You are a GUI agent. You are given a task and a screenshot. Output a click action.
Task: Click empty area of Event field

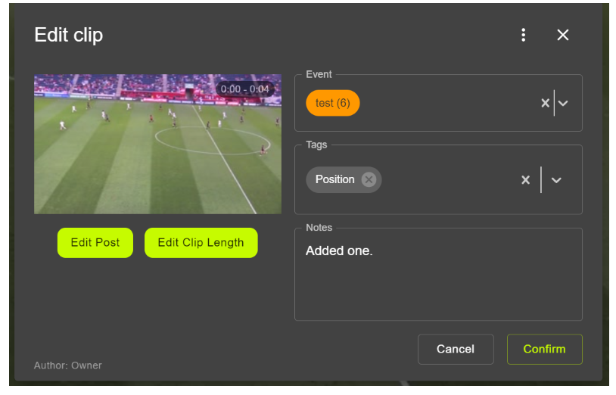pyautogui.click(x=446, y=103)
